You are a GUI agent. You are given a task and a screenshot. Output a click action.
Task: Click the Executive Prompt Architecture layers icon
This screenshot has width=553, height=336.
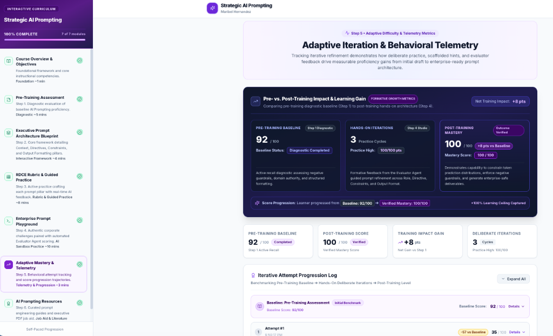tap(9, 132)
